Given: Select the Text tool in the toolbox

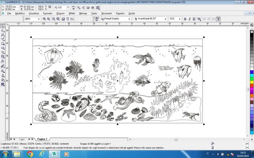Looking at the screenshot, I should click(2, 61).
